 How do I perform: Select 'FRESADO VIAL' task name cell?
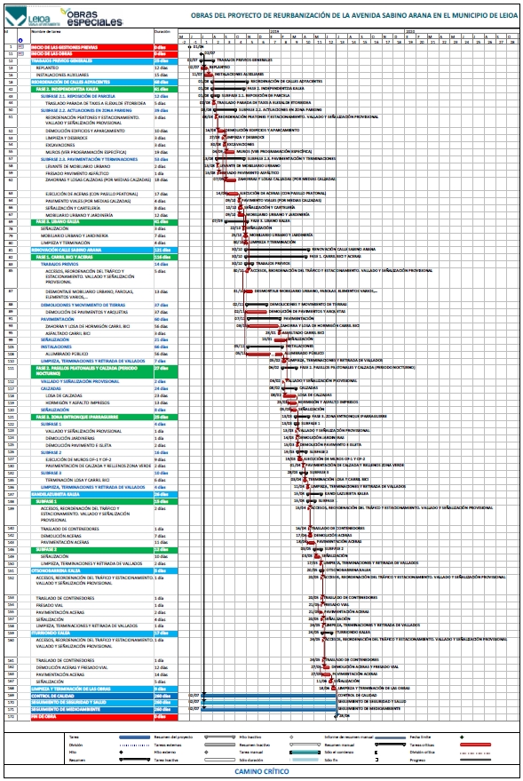pos(91,605)
